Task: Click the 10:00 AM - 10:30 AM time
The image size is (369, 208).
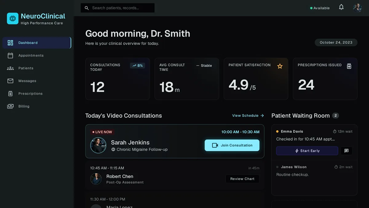Action: pyautogui.click(x=240, y=132)
